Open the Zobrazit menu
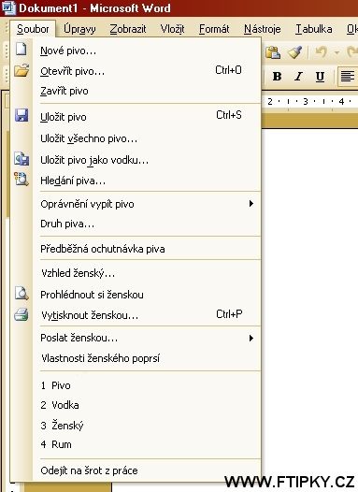The image size is (358, 492). point(128,29)
